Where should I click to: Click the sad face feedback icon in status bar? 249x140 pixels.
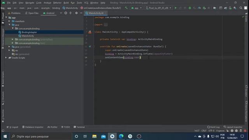(237, 131)
